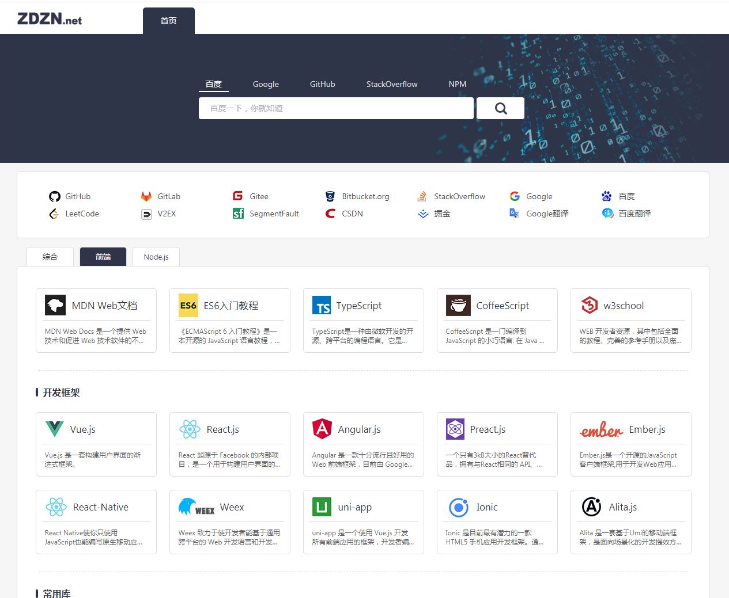Click the TypeScript card description text

click(362, 336)
